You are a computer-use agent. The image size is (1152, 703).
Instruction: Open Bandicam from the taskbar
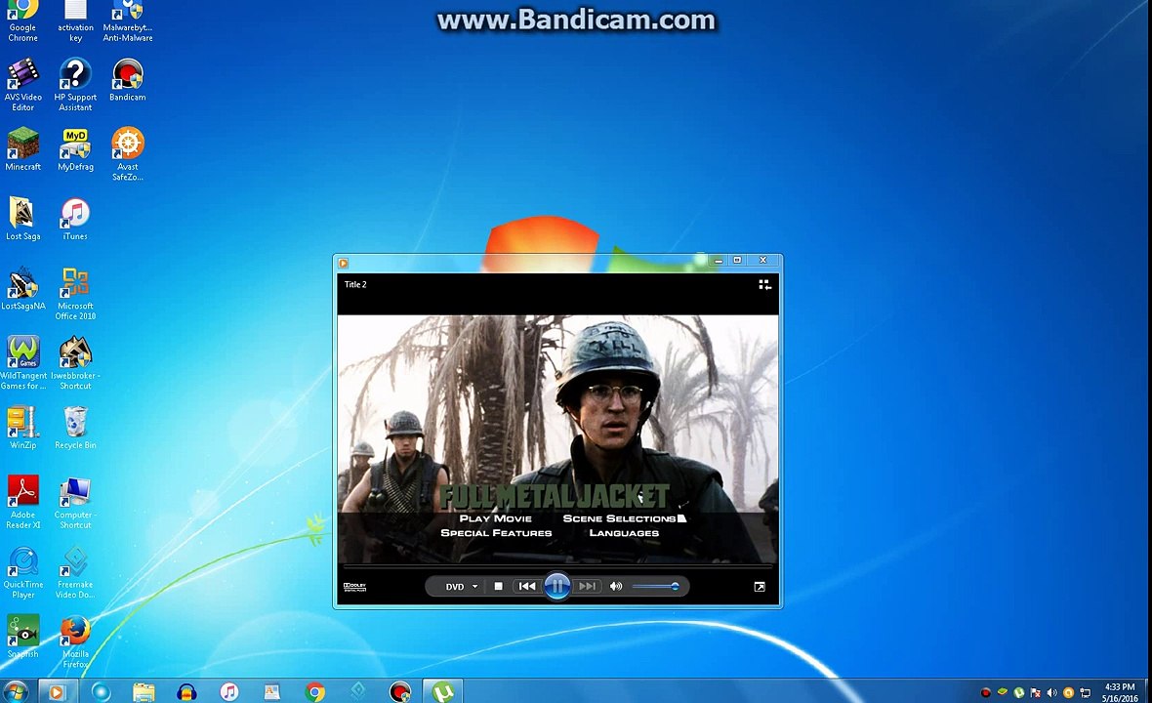click(400, 691)
